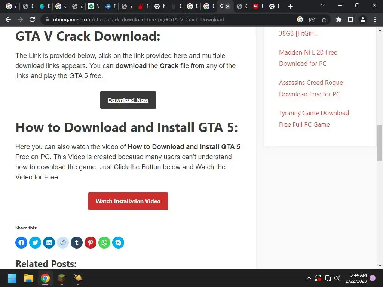Image resolution: width=383 pixels, height=287 pixels.
Task: Open Minecraft from the taskbar
Action: pyautogui.click(x=62, y=278)
